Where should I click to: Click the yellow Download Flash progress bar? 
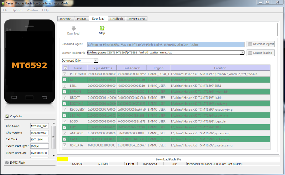[63, 159]
